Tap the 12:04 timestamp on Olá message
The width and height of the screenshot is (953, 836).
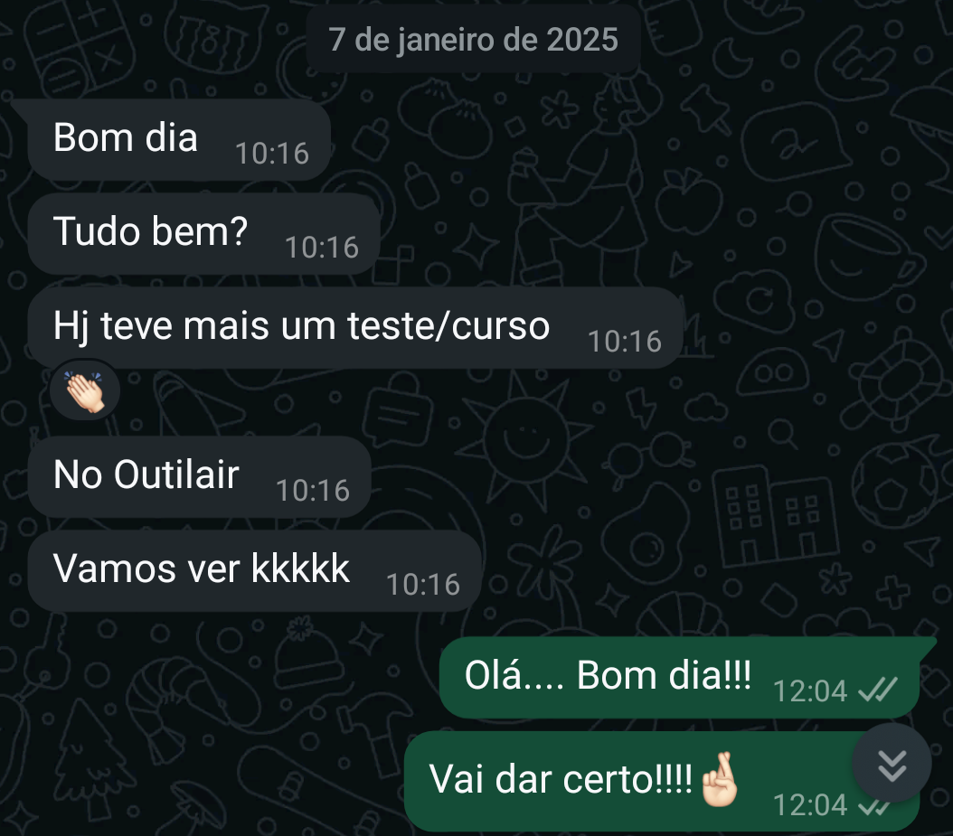point(810,690)
